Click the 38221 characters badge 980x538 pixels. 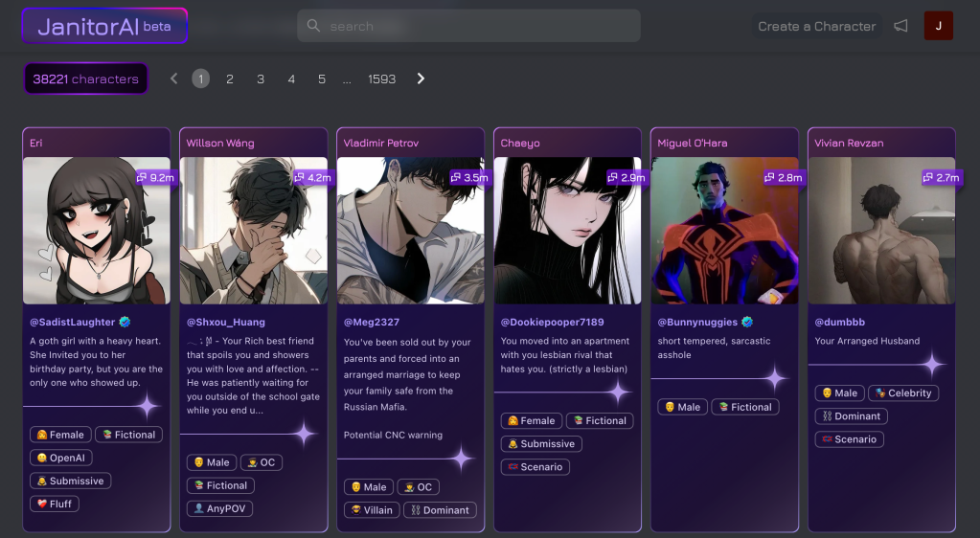pos(85,78)
